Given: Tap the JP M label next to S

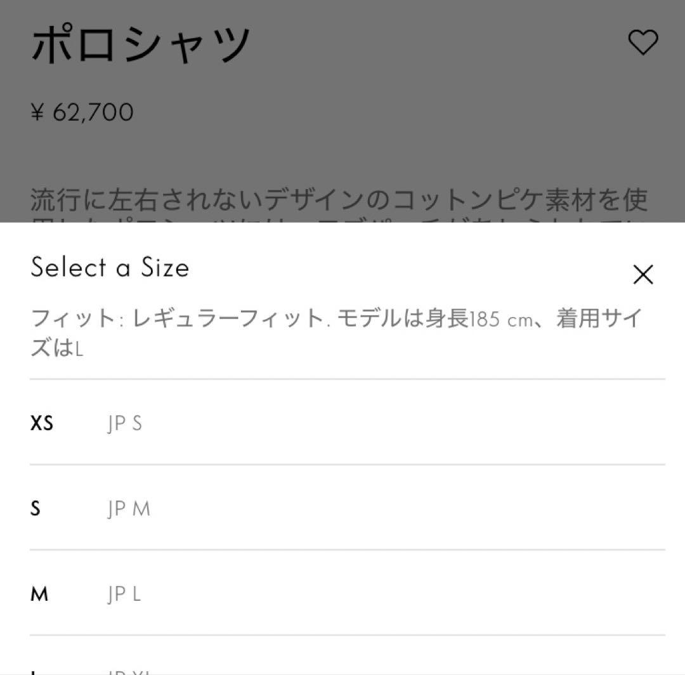Looking at the screenshot, I should pos(128,508).
